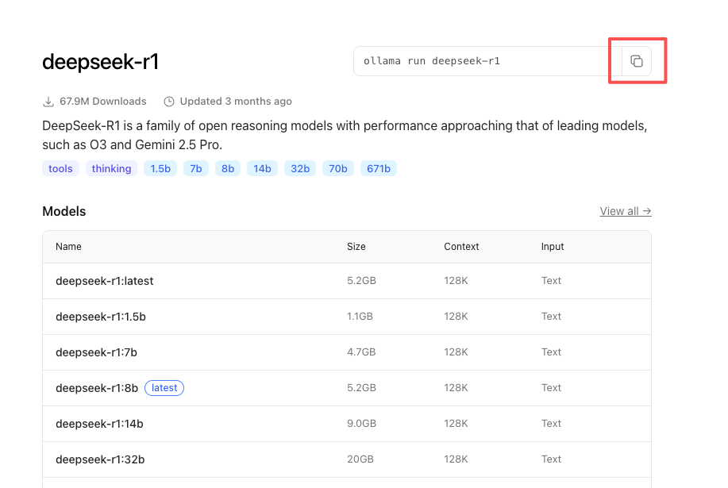Open the deepseek-r1:latest model
Image resolution: width=728 pixels, height=488 pixels.
[105, 281]
